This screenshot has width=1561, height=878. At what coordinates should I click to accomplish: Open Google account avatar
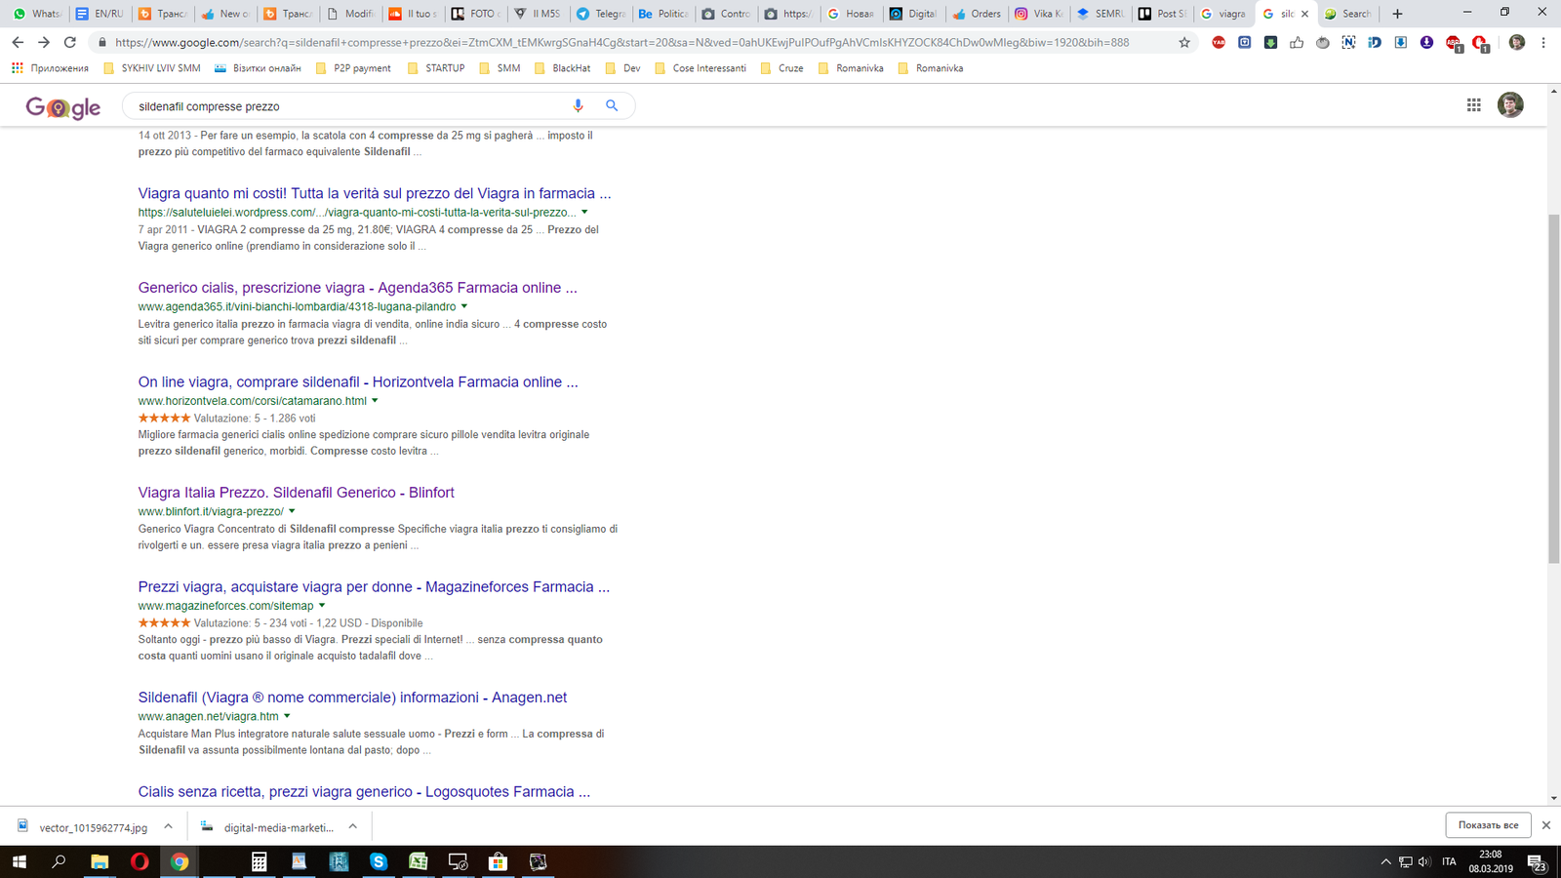coord(1510,105)
